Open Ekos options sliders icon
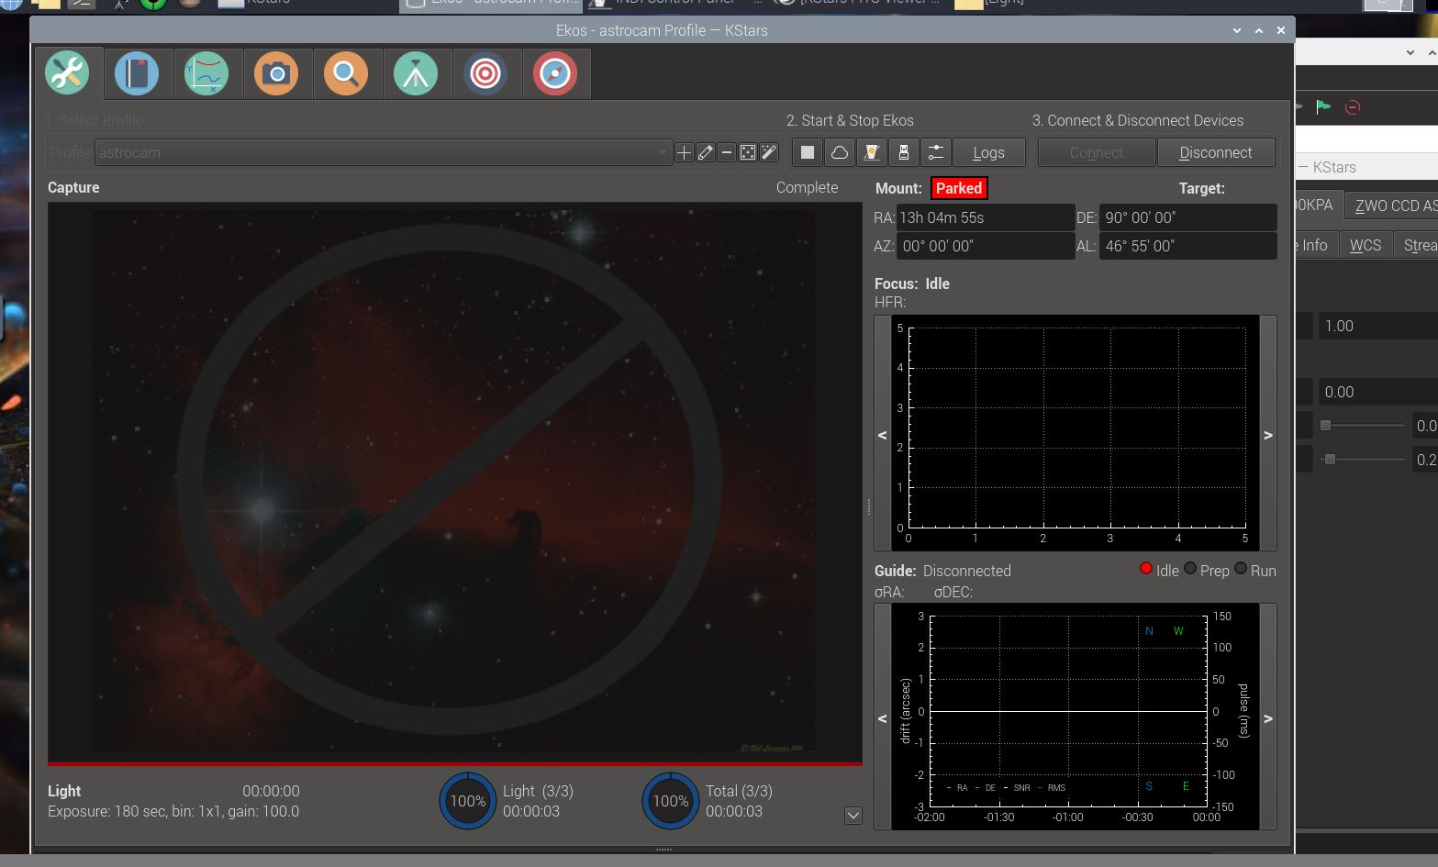 tap(935, 152)
